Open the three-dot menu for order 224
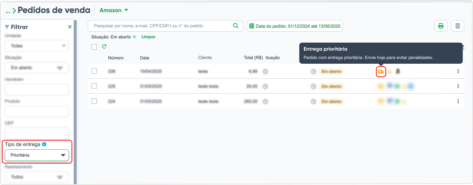 pyautogui.click(x=458, y=101)
